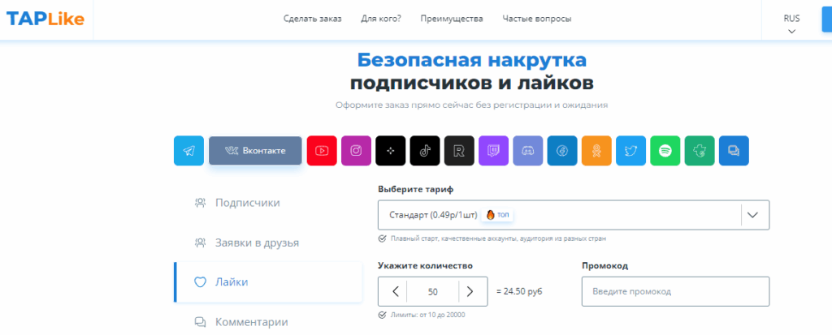Pick the dark green puzzle icon

click(x=700, y=151)
